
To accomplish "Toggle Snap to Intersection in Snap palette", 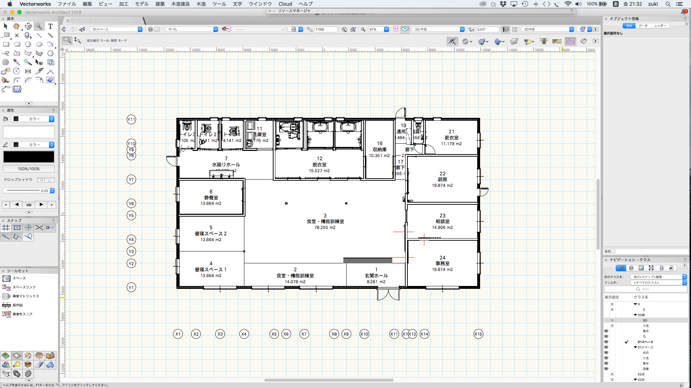I will (x=39, y=227).
